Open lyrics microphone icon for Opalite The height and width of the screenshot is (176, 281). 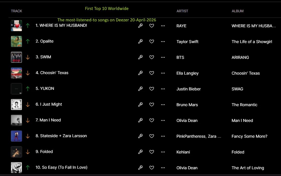point(140,41)
